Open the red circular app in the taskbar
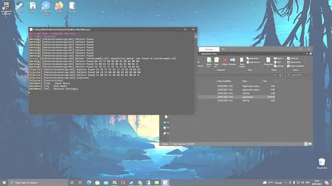The image size is (332, 186). [x=123, y=182]
